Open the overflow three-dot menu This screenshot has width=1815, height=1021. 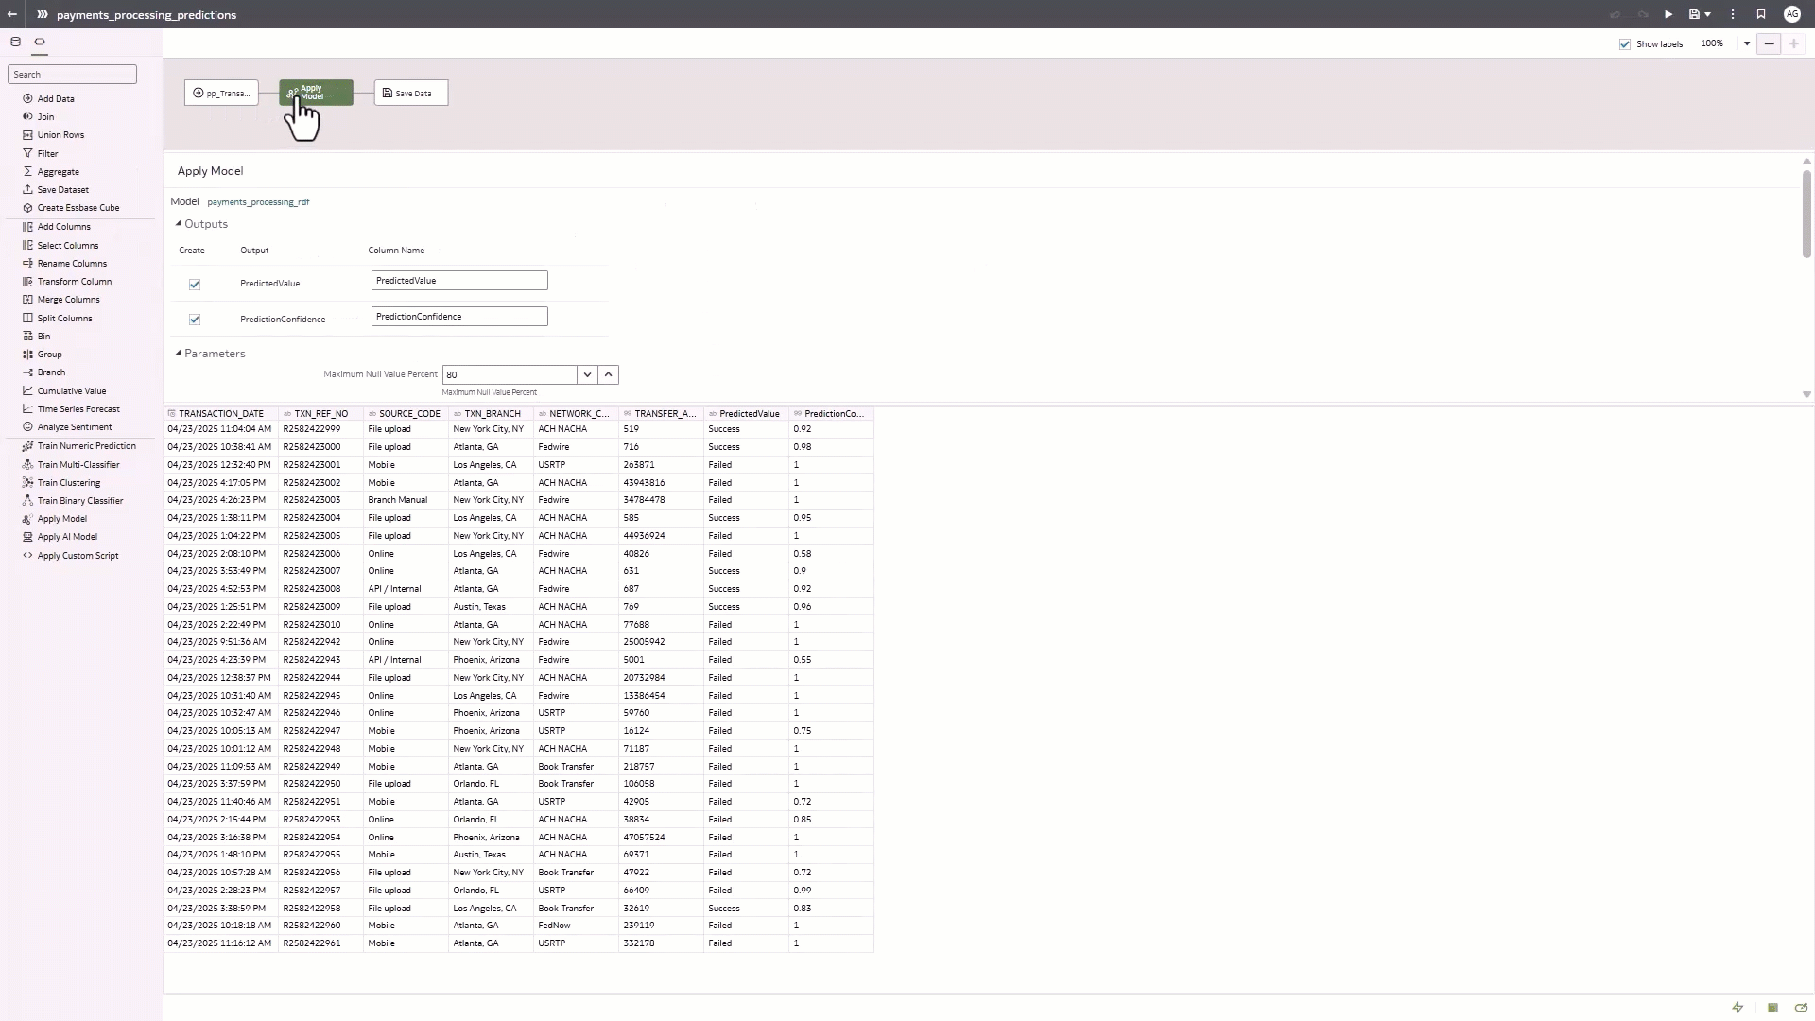1732,14
